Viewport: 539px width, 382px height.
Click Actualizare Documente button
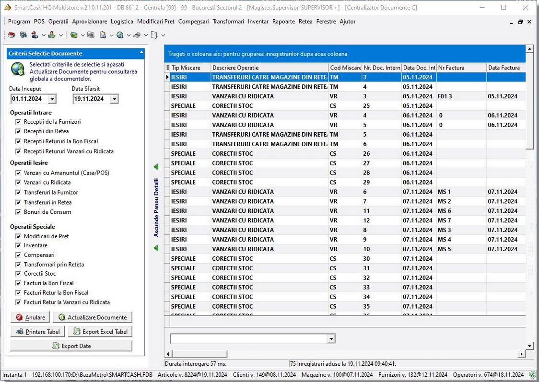[93, 317]
